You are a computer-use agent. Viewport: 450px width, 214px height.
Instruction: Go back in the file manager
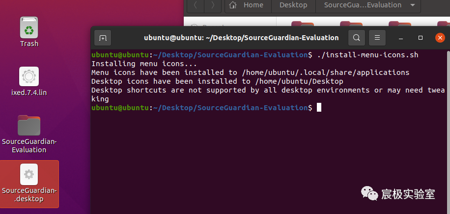coord(196,5)
